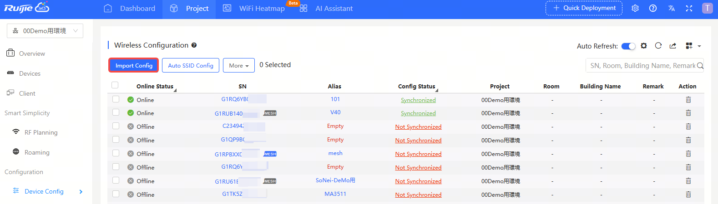Open Roaming in the sidebar
This screenshot has height=204, width=718.
37,152
